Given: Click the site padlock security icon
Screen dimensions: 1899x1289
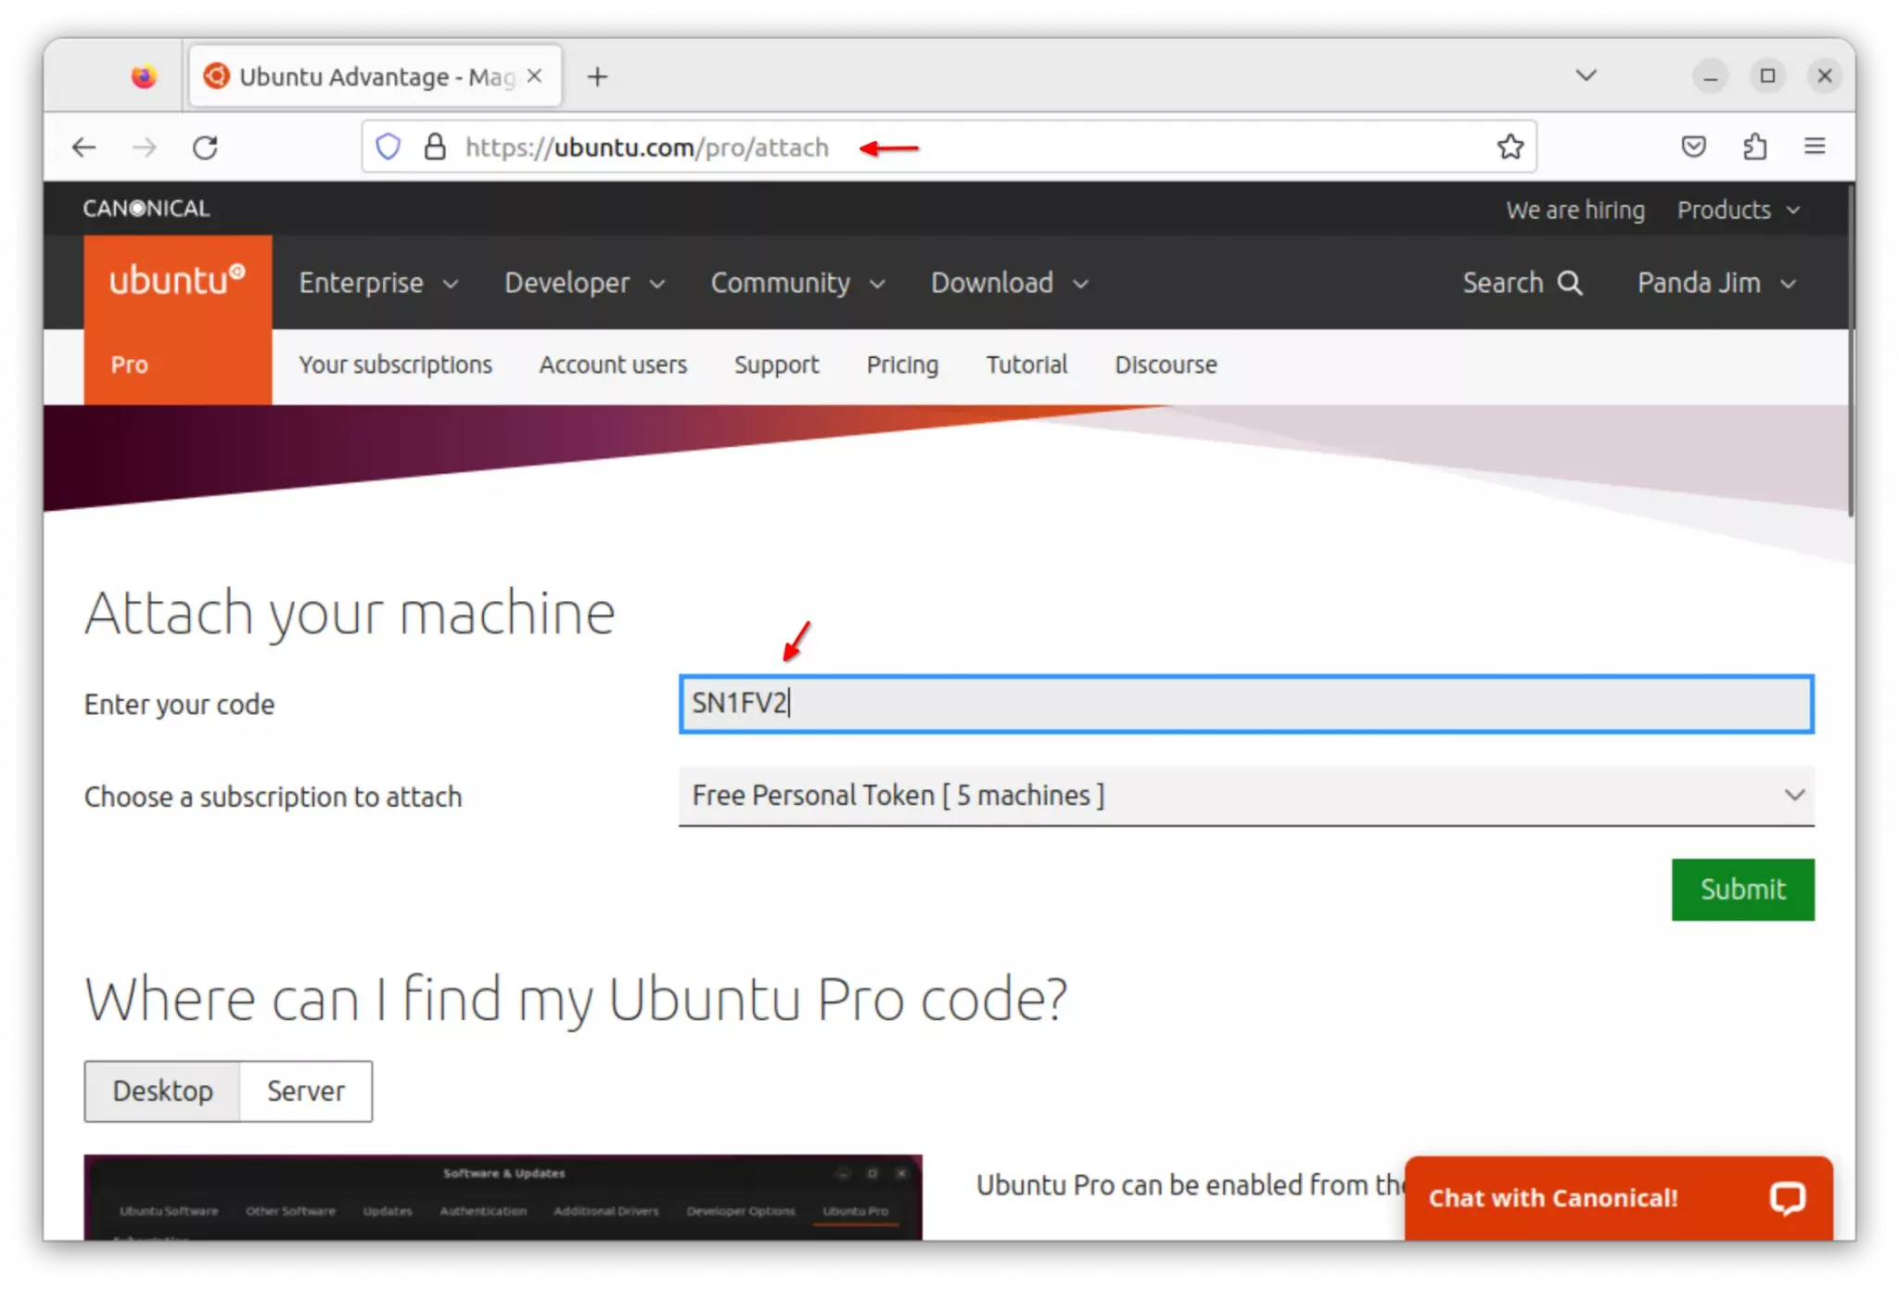Looking at the screenshot, I should [434, 147].
